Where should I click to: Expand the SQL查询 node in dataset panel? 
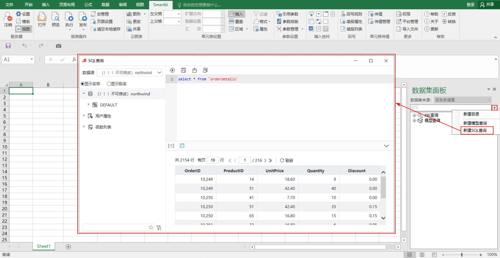pyautogui.click(x=414, y=115)
